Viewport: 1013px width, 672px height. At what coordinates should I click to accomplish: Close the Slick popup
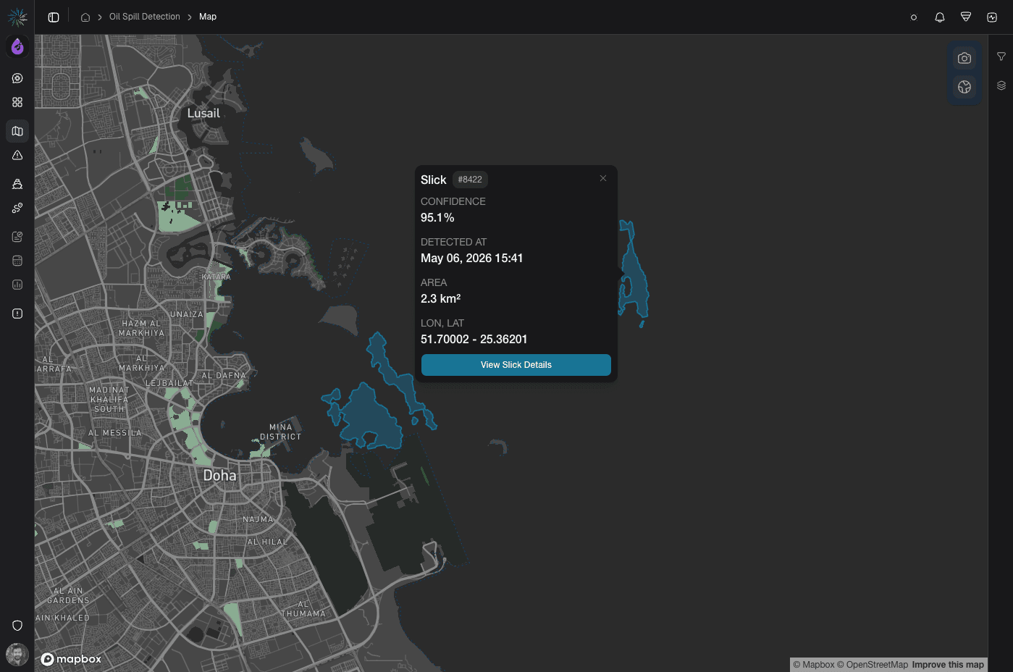[x=603, y=178]
